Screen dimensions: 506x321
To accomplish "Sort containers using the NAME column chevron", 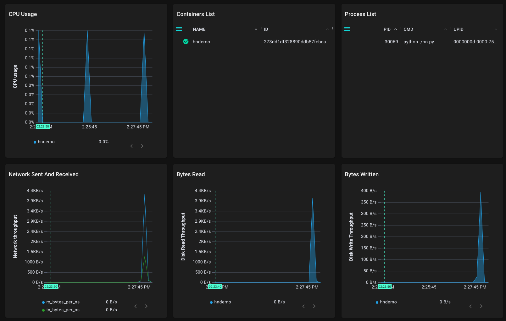I will pos(256,29).
